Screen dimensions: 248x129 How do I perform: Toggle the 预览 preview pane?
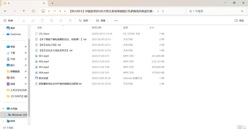pos(239,21)
